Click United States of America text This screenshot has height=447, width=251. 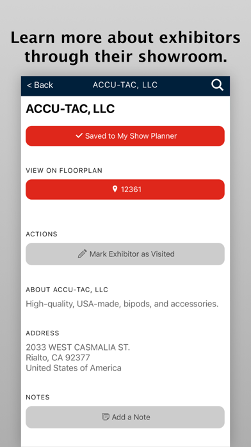74,368
